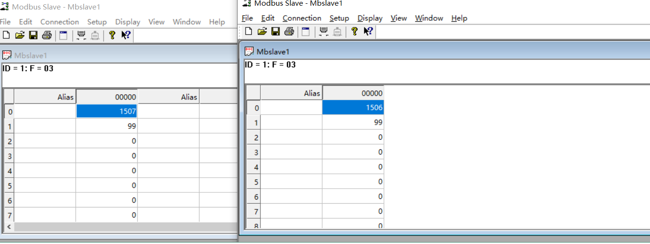Click New Window icon in left window toolbar
Image resolution: width=650 pixels, height=244 pixels.
coord(63,35)
